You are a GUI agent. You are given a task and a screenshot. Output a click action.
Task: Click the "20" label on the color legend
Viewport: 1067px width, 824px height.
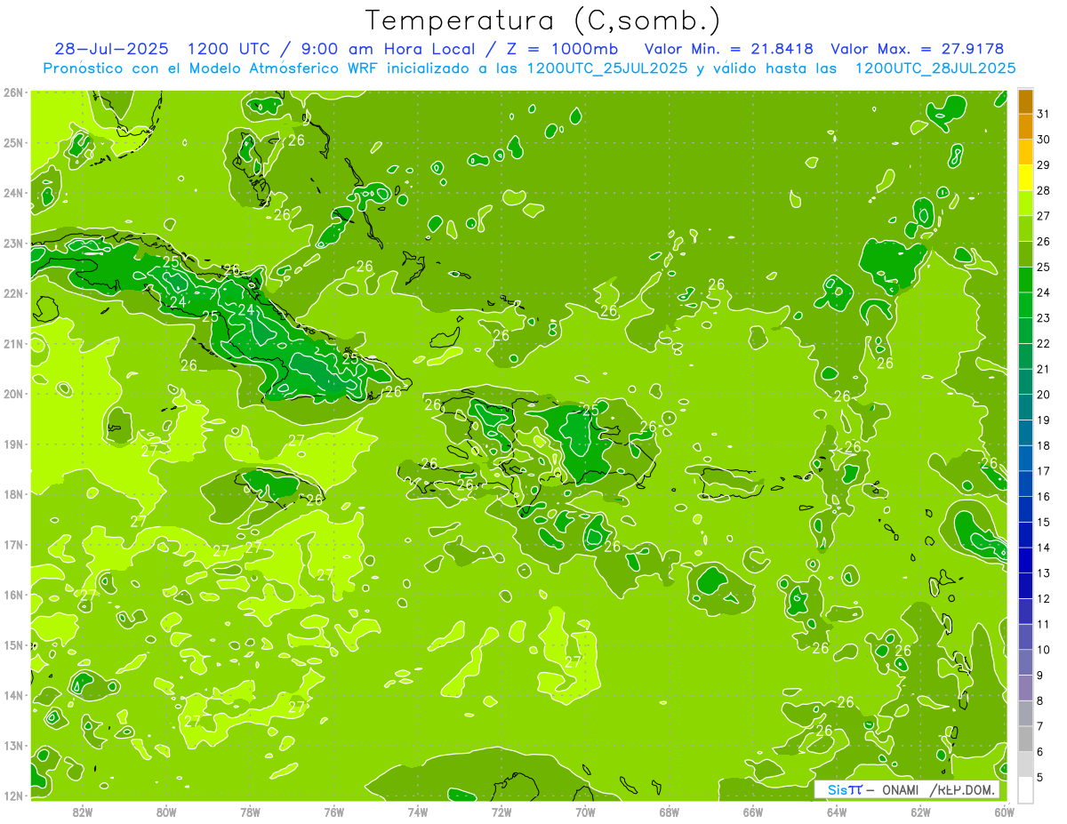pyautogui.click(x=1044, y=395)
